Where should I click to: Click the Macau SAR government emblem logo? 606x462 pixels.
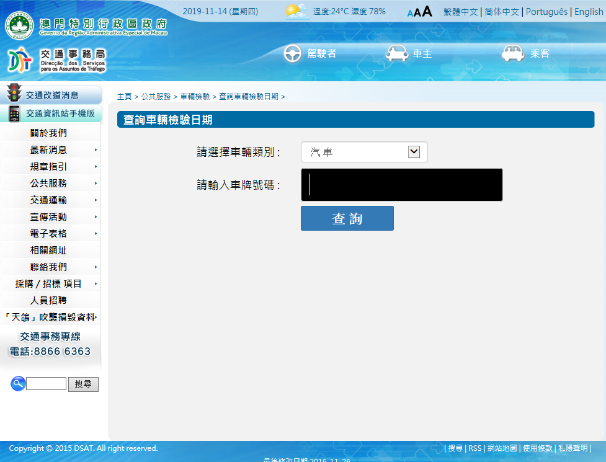coord(19,25)
